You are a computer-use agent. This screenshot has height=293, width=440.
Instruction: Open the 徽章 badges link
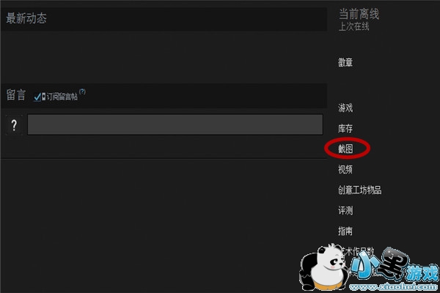[345, 62]
